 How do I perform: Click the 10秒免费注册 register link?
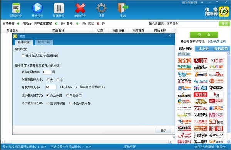[x=217, y=42]
